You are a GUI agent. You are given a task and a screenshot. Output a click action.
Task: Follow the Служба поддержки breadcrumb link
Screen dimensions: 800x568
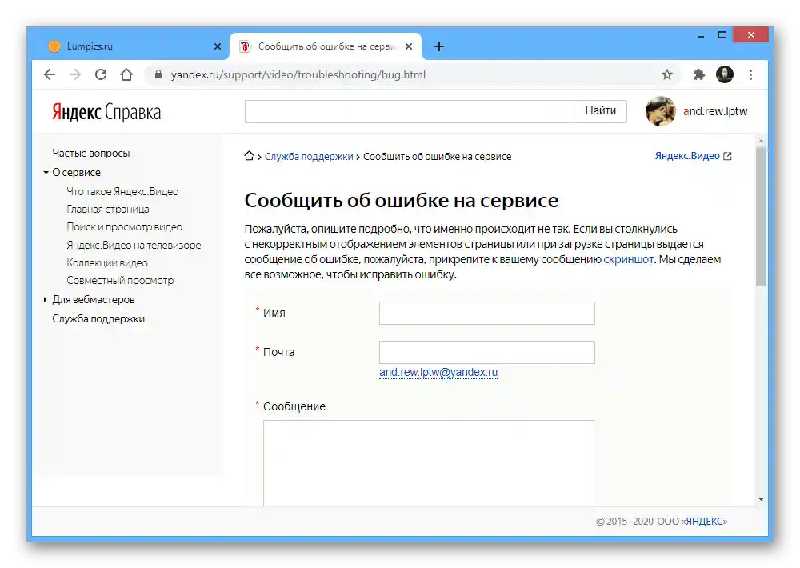[309, 157]
